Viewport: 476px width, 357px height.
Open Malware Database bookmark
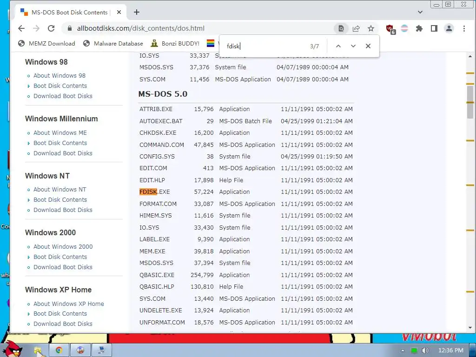coord(113,43)
